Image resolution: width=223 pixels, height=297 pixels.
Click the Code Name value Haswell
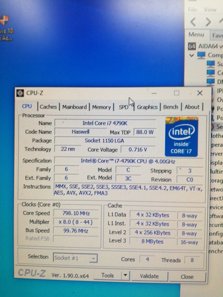tap(80, 132)
